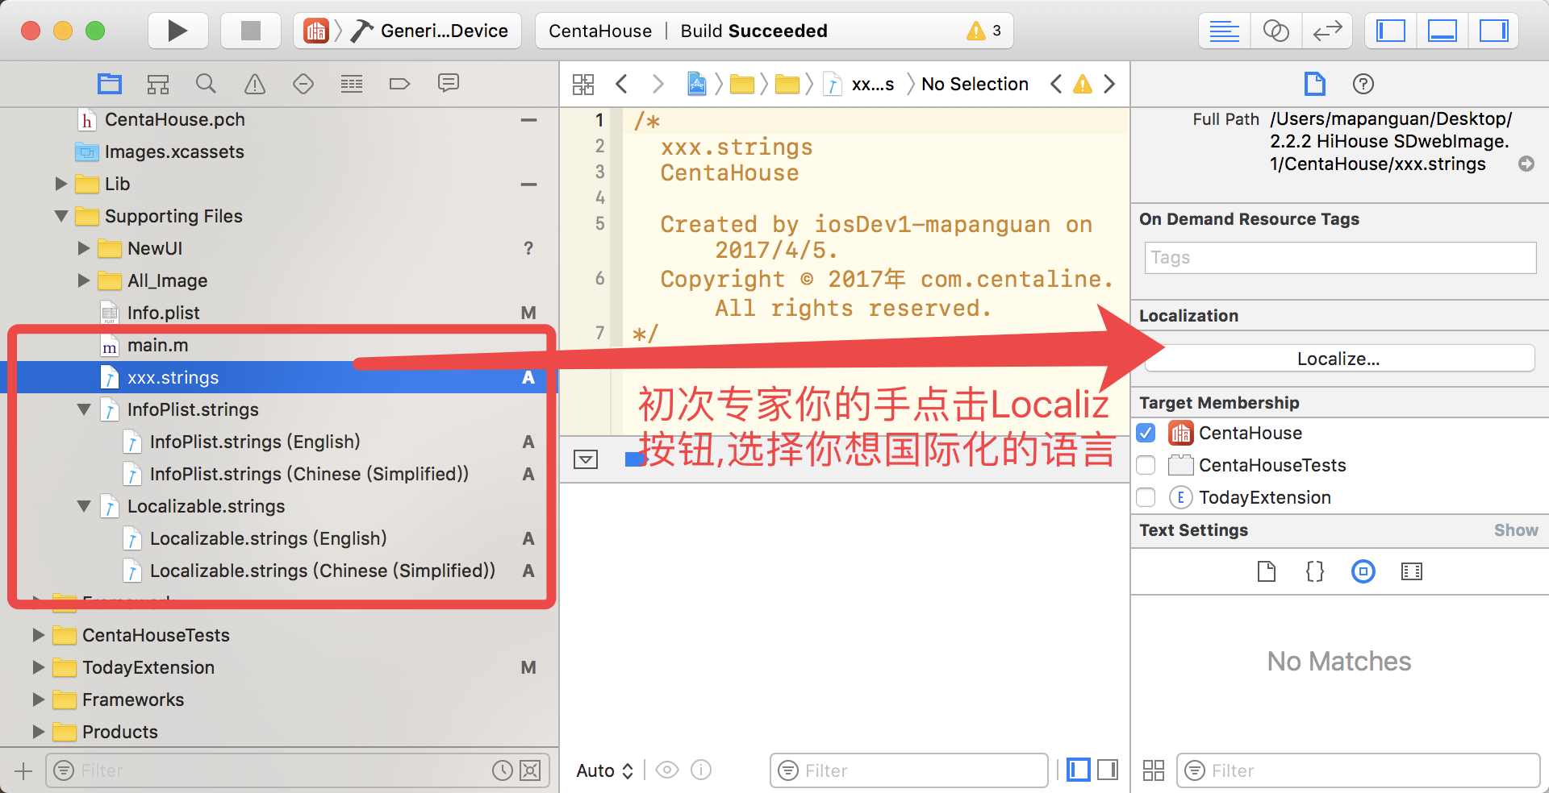Screen dimensions: 1549x793
Task: Show only the console pane
Action: pyautogui.click(x=1108, y=770)
